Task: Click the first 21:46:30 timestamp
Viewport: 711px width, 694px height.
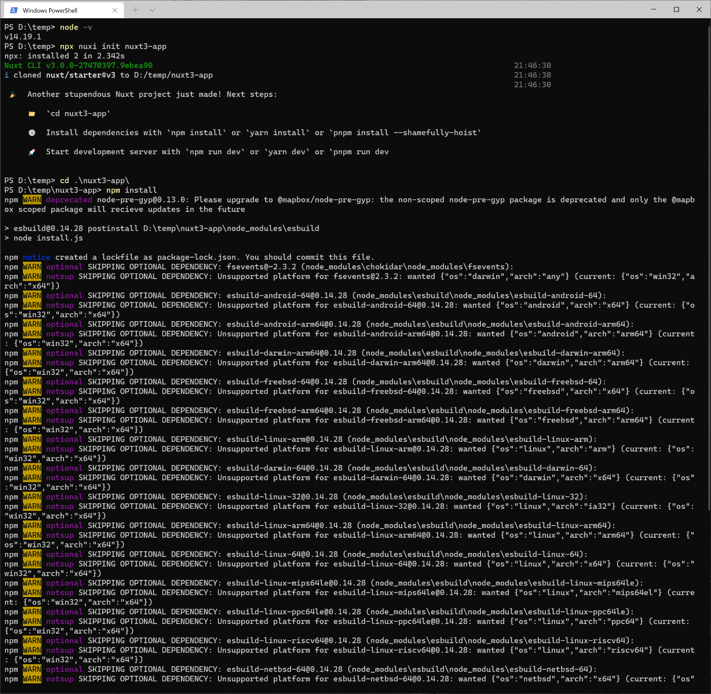Action: tap(532, 65)
